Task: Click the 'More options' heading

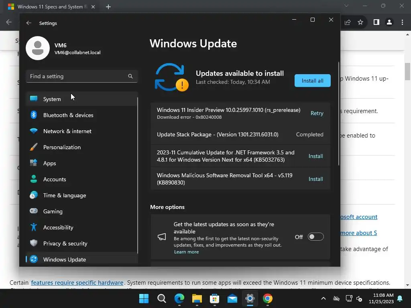Action: (x=167, y=207)
